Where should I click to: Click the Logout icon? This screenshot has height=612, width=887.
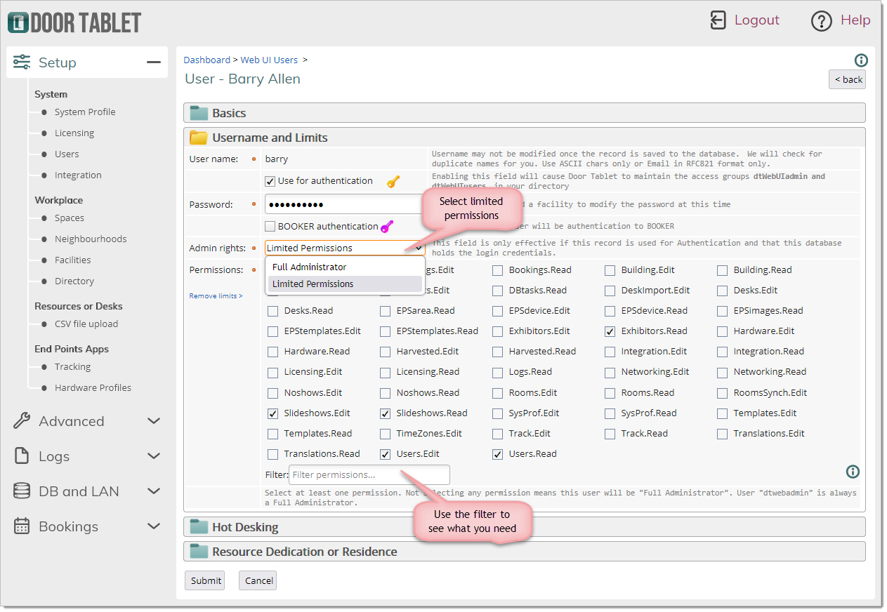(x=718, y=20)
